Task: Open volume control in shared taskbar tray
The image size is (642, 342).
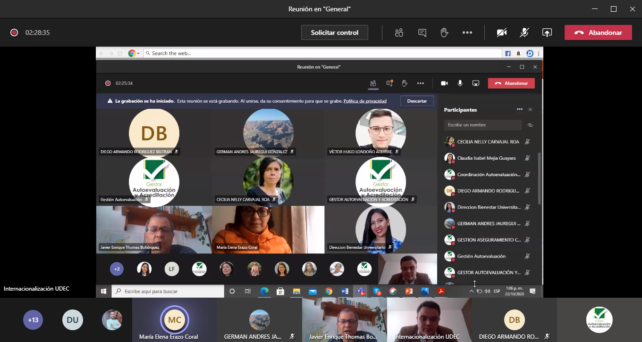Action: 487,291
